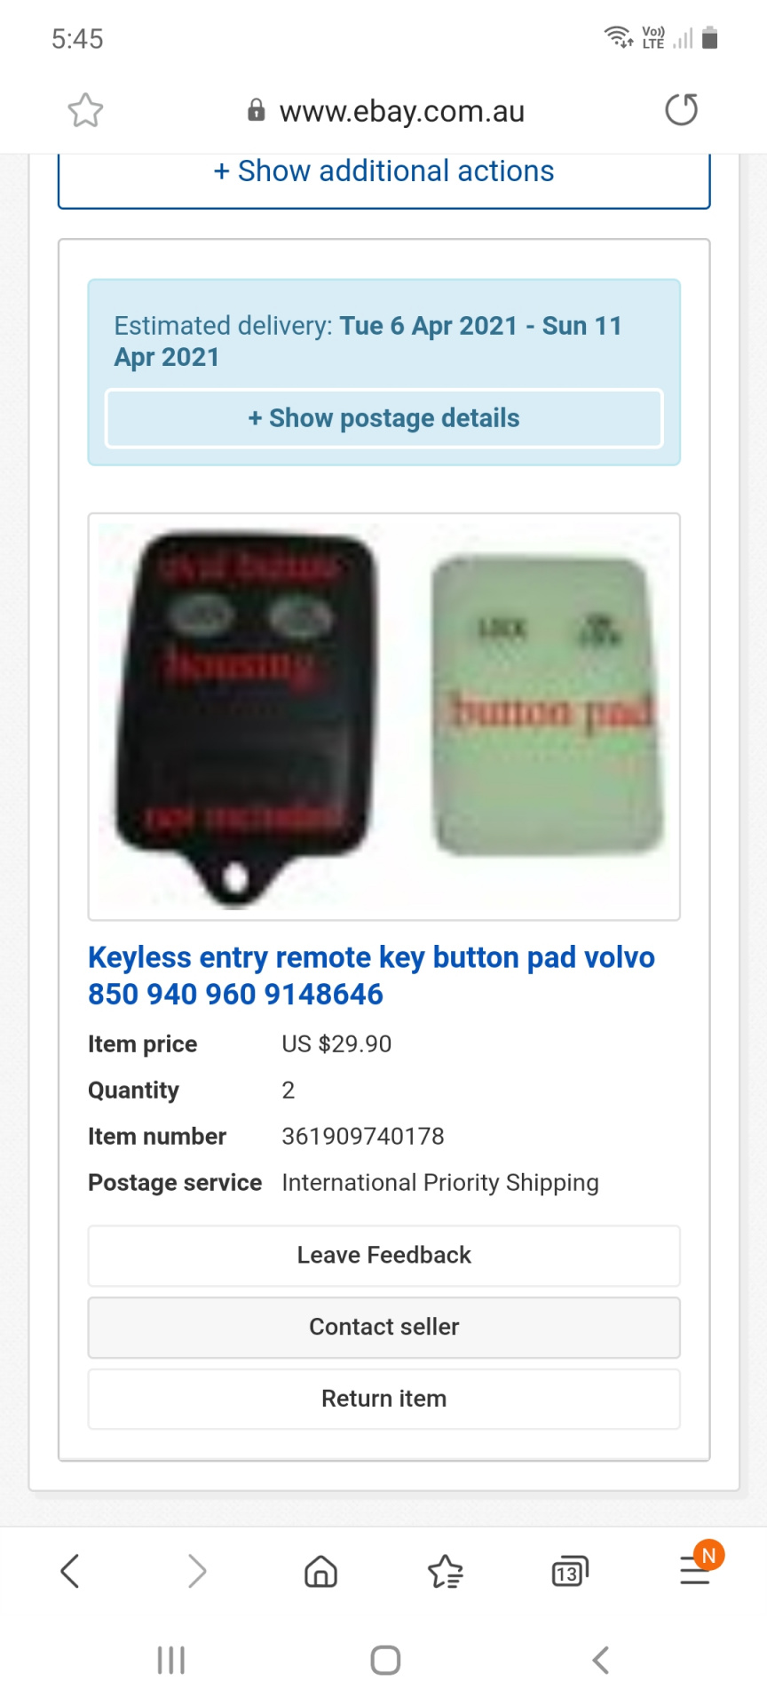Open the 13 tabs switcher

pos(570,1572)
